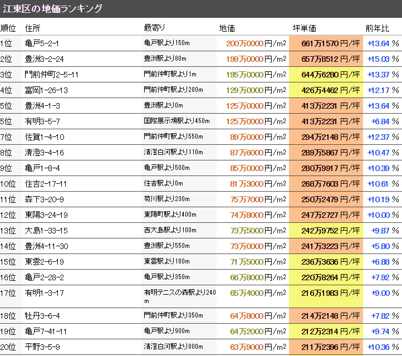Select the 富岡1-26-13 address link

coord(47,90)
